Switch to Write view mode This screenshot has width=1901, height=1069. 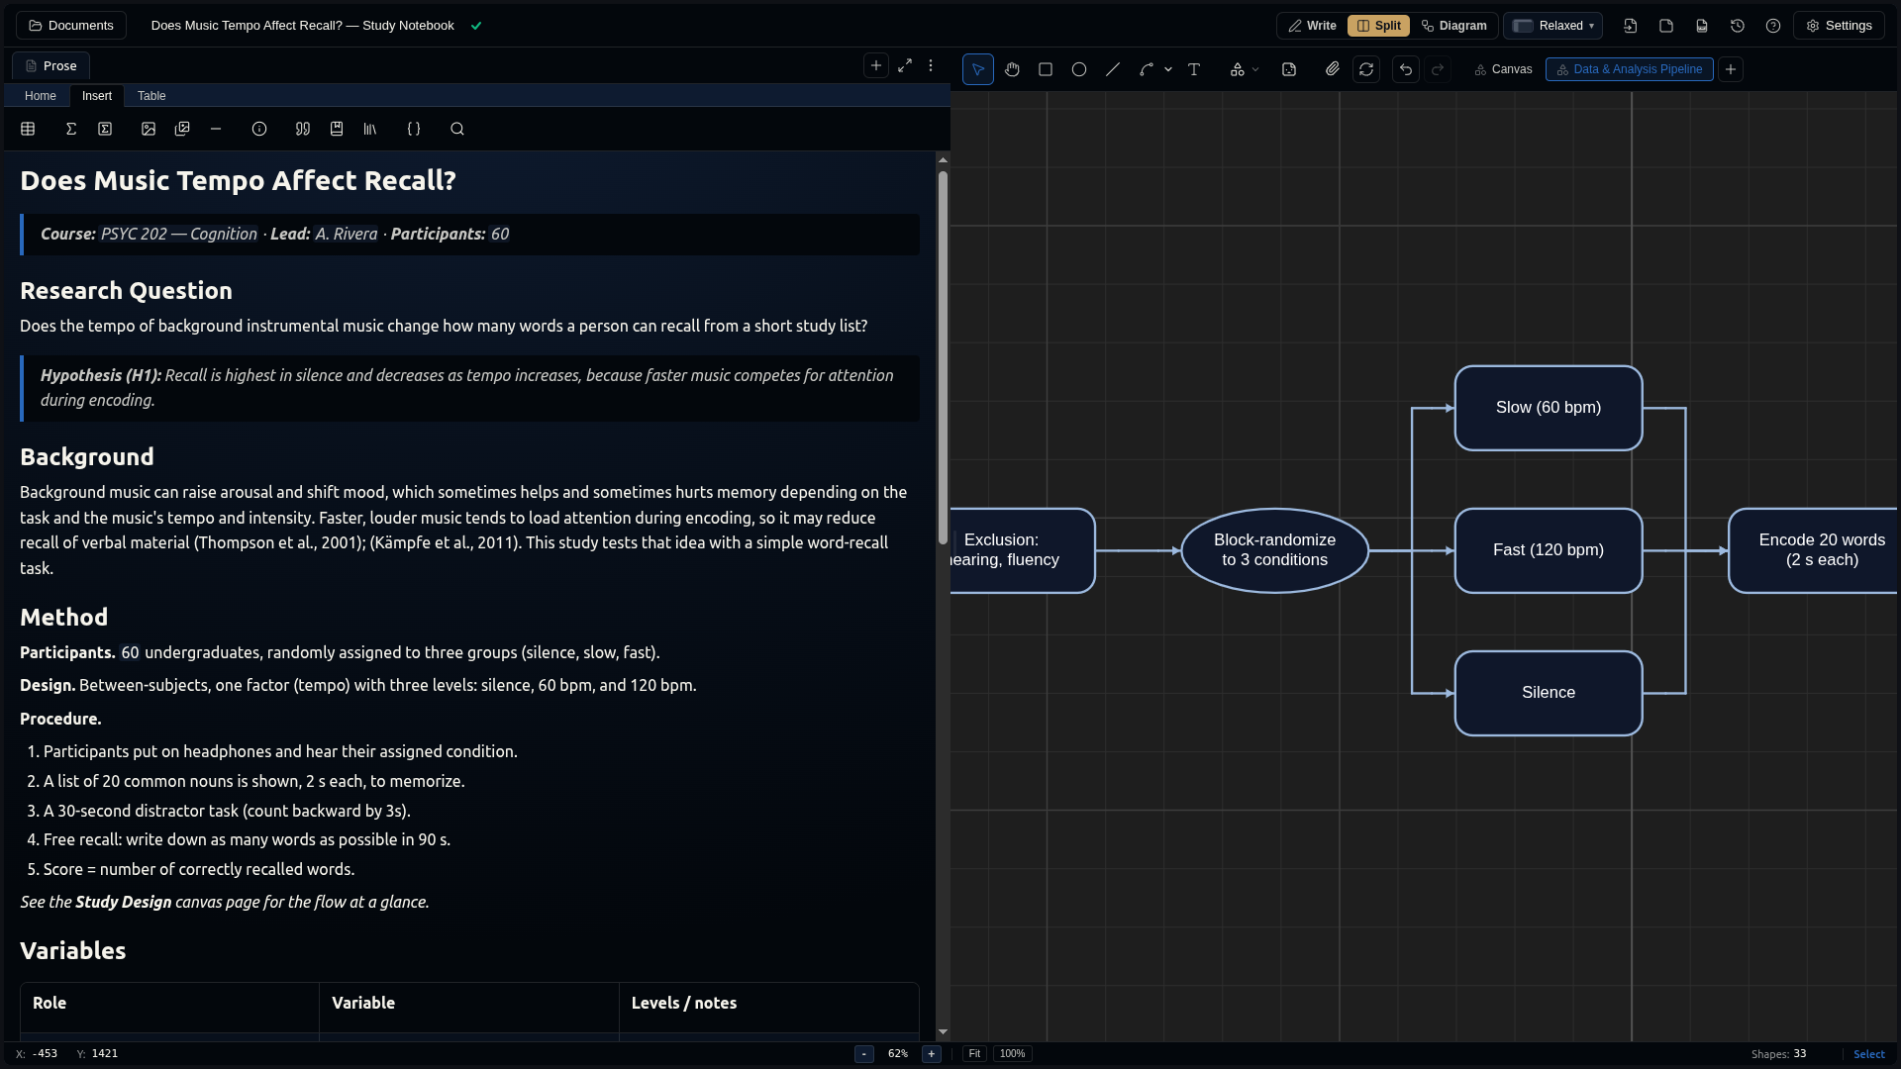[1312, 26]
